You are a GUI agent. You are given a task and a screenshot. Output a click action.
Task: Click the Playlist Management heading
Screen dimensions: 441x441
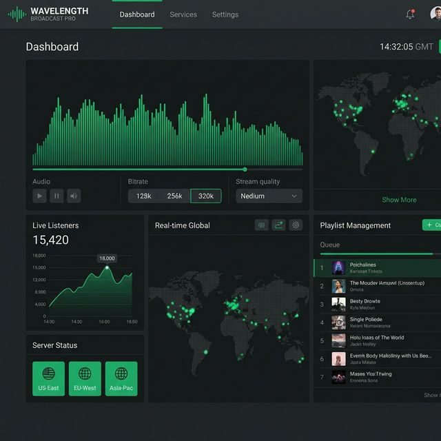[x=356, y=225]
